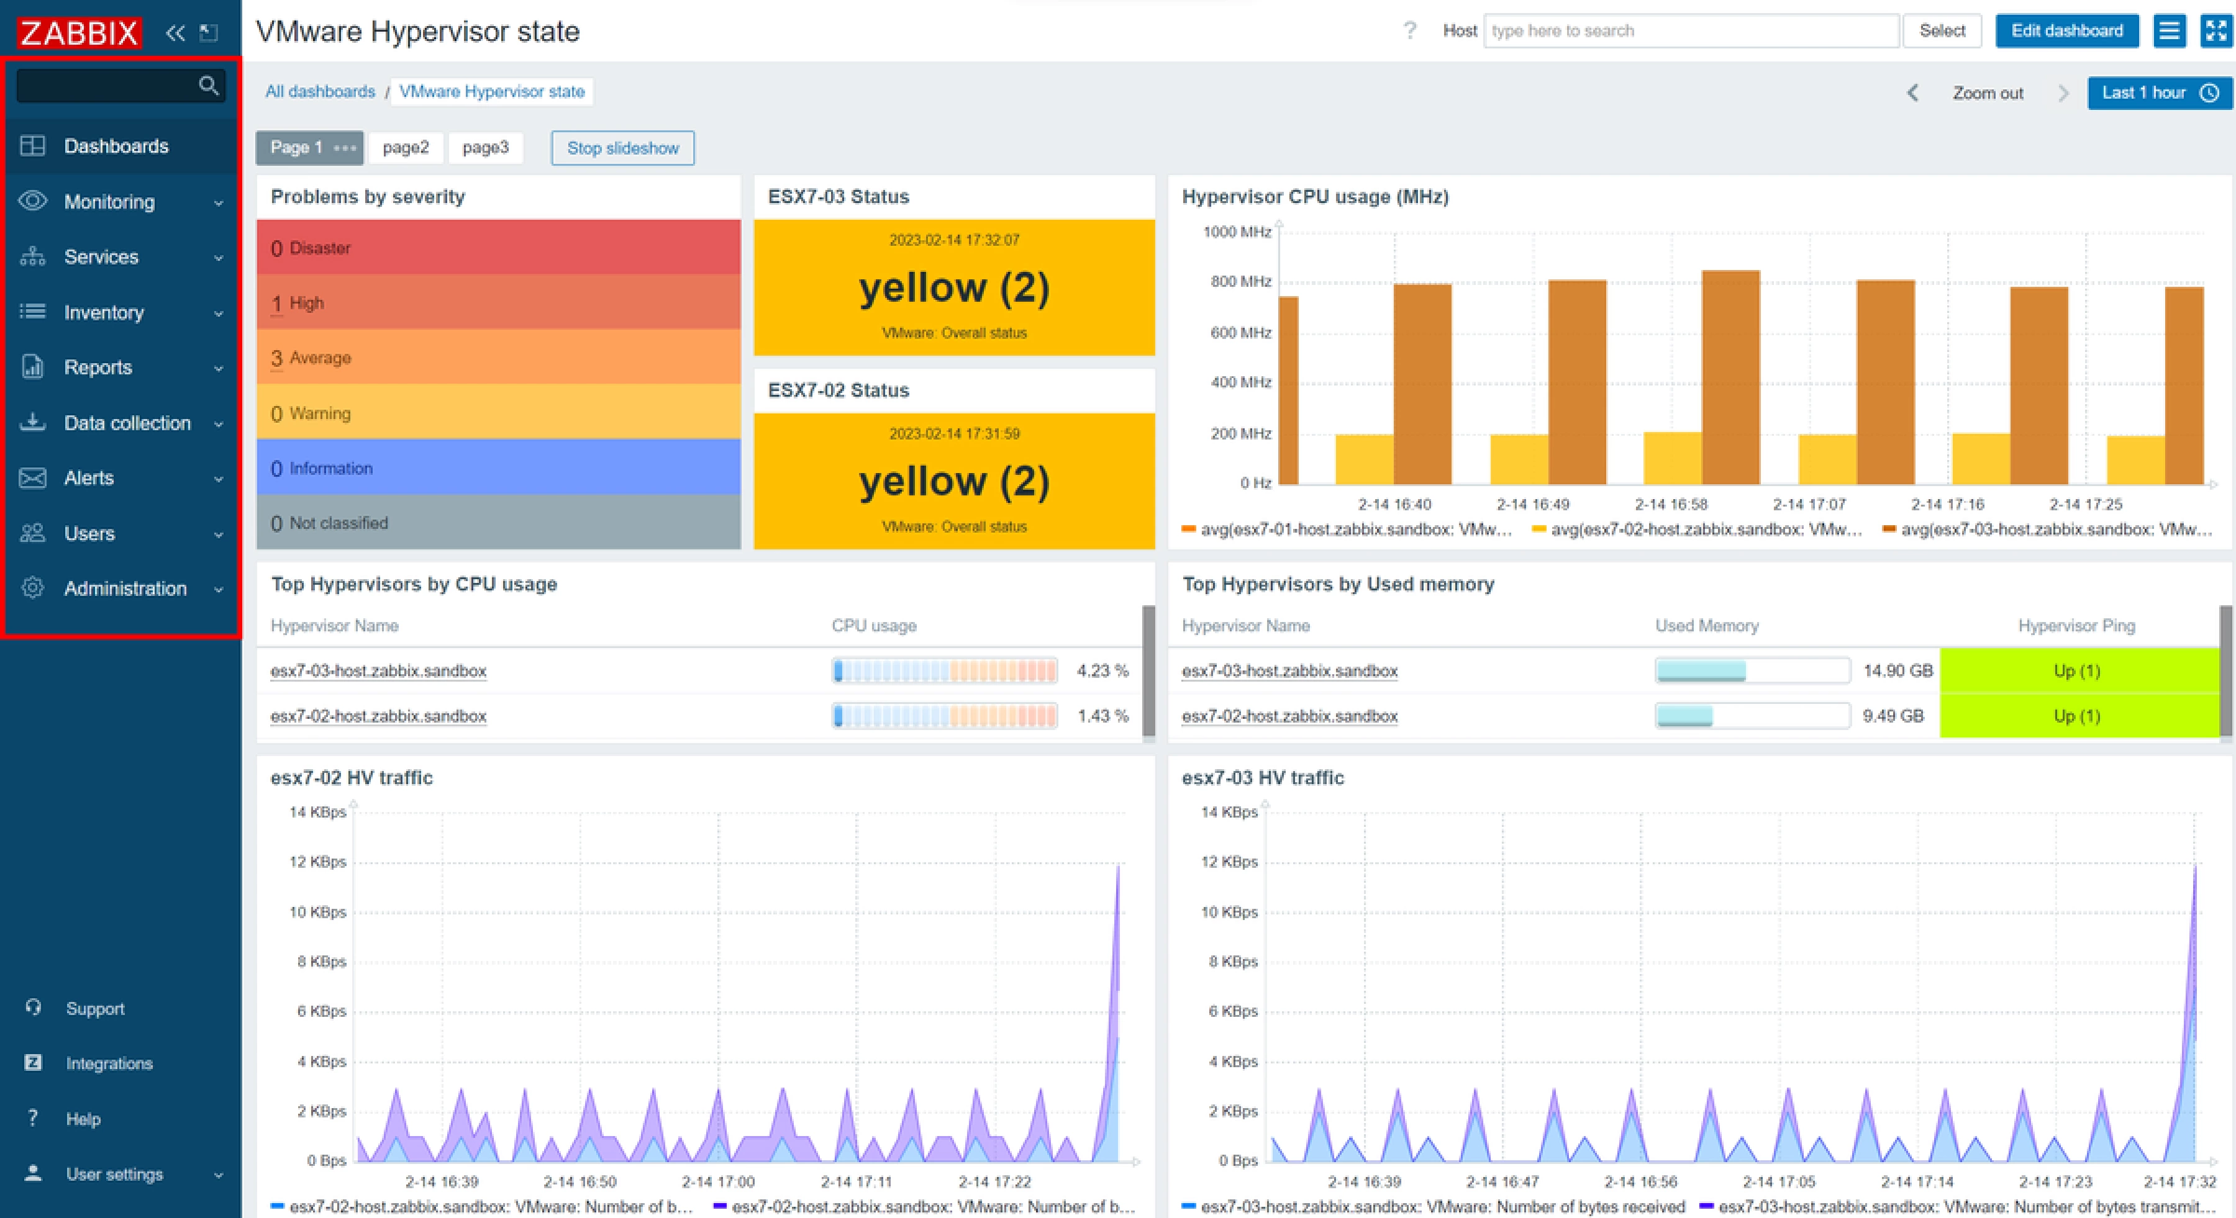Screen dimensions: 2236x1218
Task: Collapse the sidebar with double-chevron icon
Action: coord(175,33)
